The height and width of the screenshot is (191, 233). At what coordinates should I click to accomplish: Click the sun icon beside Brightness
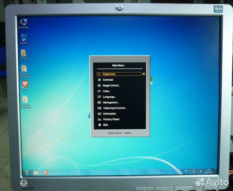[99, 74]
